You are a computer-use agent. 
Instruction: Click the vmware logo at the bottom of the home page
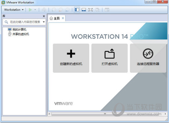[x=63, y=104]
